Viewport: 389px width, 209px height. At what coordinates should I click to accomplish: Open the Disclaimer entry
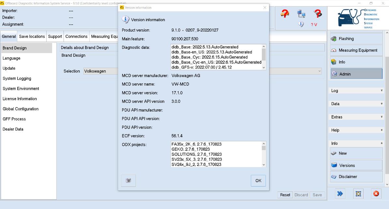(356, 176)
